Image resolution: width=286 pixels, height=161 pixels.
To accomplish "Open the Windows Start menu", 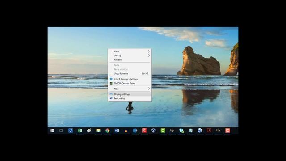I will pyautogui.click(x=52, y=131).
